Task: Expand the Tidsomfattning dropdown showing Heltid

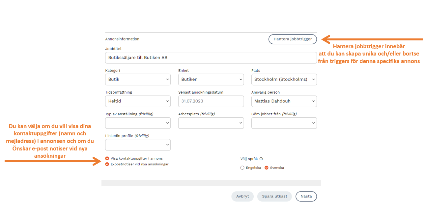Action: (138, 101)
